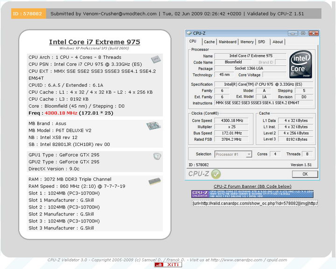Click the Technology 45 nm field

click(x=224, y=75)
